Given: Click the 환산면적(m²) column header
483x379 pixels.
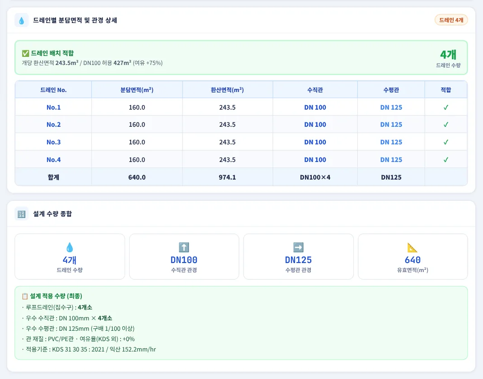Looking at the screenshot, I should point(227,90).
